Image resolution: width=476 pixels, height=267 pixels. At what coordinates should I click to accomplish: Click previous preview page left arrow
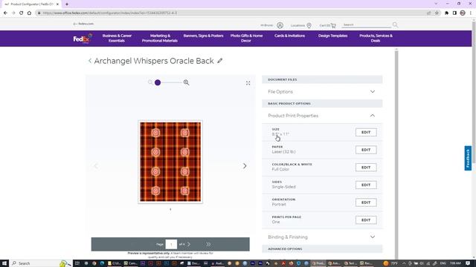point(96,166)
